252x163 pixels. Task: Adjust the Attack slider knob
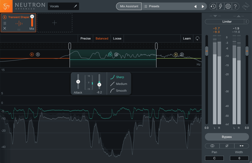click(x=78, y=82)
